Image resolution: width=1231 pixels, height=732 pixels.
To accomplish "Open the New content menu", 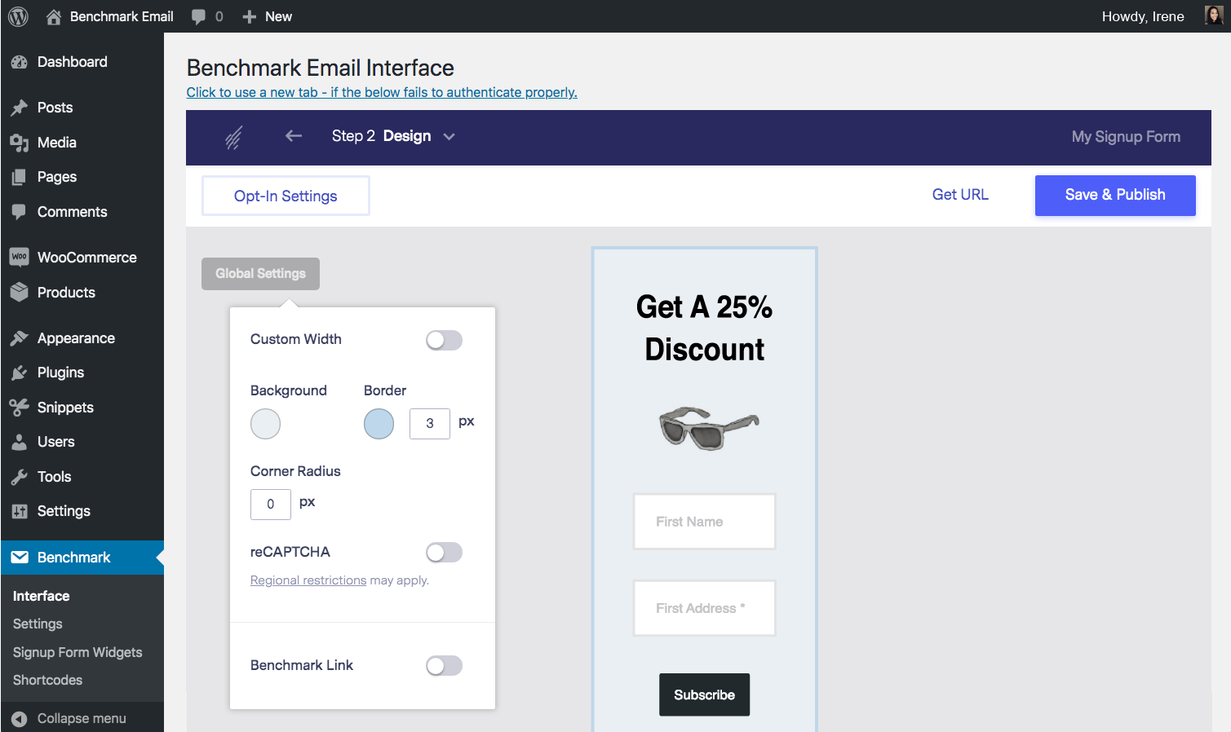I will tap(267, 15).
